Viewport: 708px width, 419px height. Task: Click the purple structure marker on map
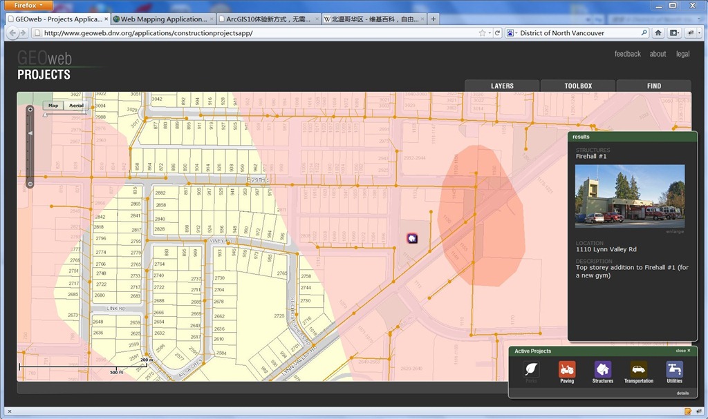point(412,238)
